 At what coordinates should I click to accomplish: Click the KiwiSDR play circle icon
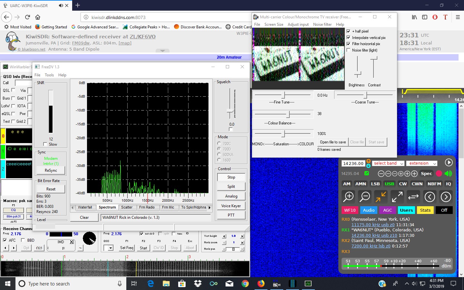coord(449,163)
